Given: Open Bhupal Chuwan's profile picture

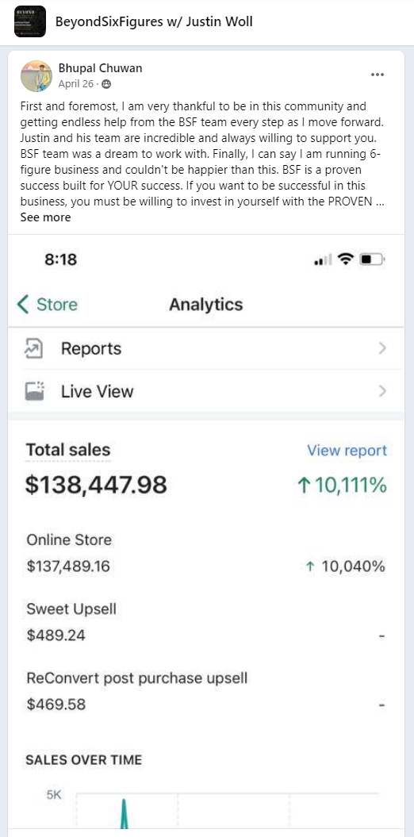Looking at the screenshot, I should [36, 76].
